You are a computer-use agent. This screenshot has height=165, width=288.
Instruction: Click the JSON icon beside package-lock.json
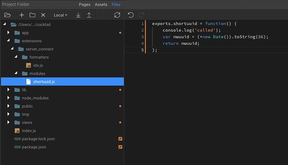[18, 139]
